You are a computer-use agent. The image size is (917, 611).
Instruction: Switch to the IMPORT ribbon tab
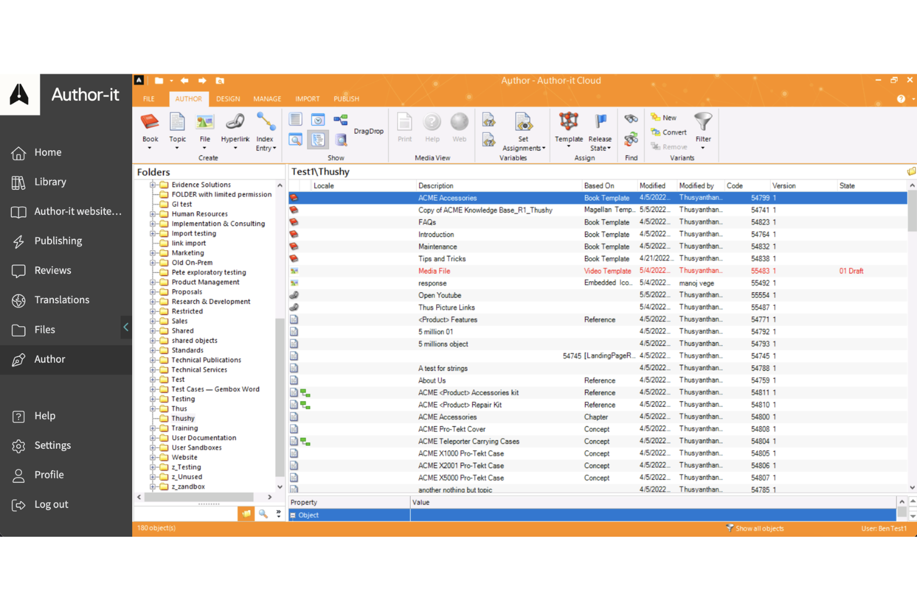[x=307, y=99]
